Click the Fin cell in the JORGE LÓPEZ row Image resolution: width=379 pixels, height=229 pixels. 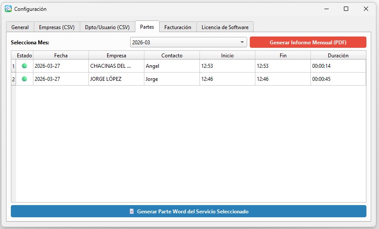coord(283,79)
